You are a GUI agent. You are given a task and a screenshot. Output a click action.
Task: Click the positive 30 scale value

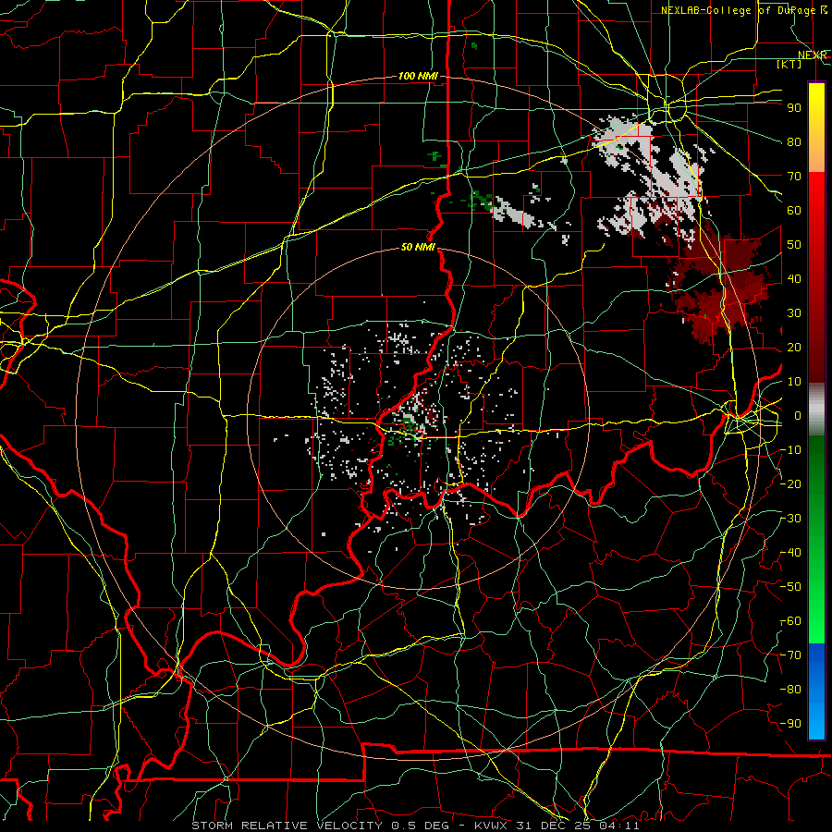794,313
